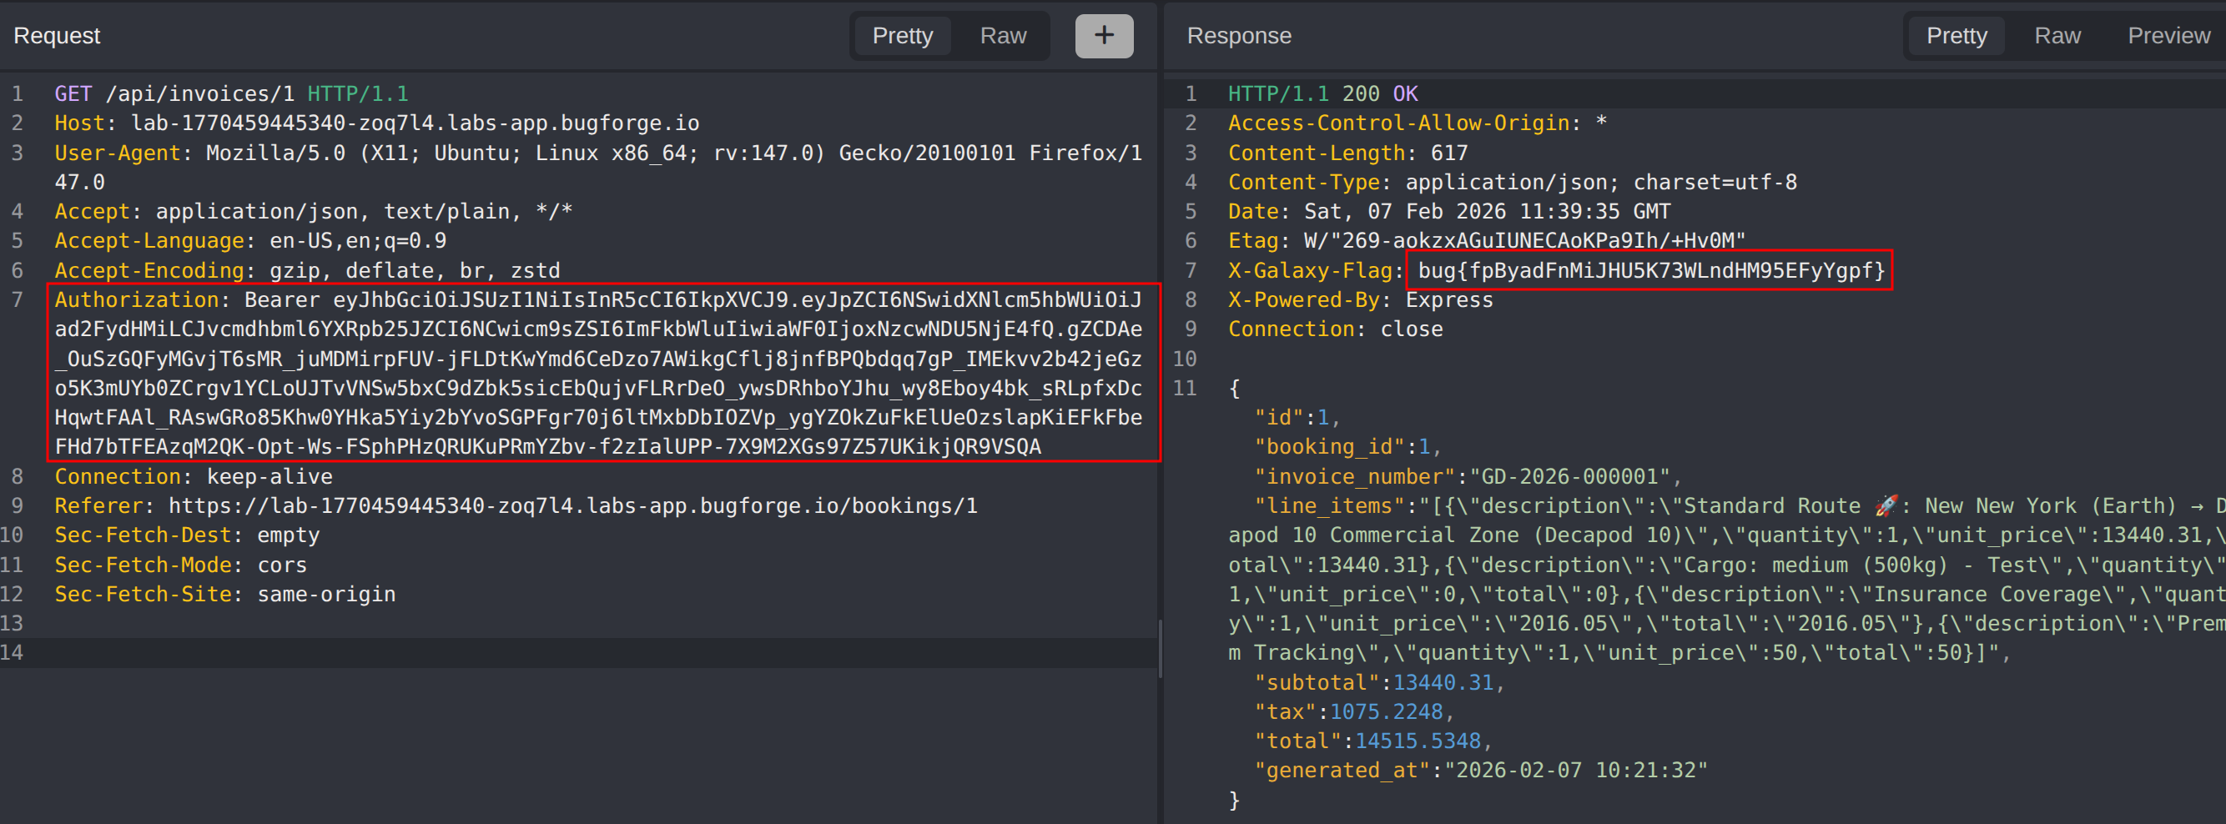Click the Request panel title
The image size is (2226, 824).
[x=57, y=35]
